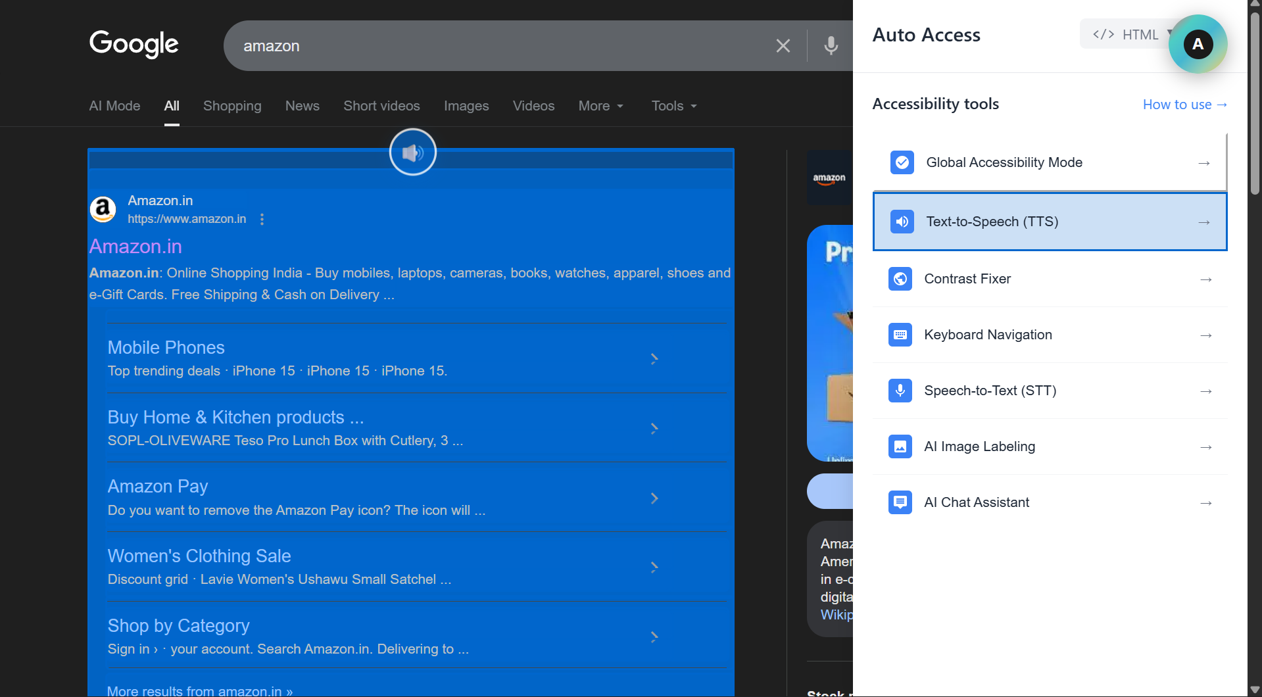The width and height of the screenshot is (1262, 697).
Task: Open AI Chat Assistant arrow
Action: click(1206, 503)
